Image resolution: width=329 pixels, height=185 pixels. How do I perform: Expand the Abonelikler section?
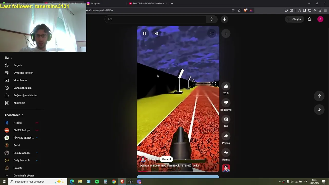[14, 115]
